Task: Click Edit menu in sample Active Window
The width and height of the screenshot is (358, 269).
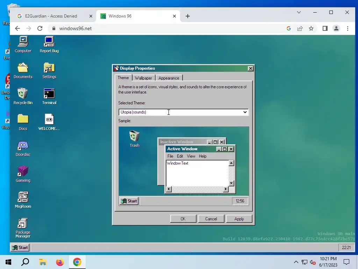Action: tap(180, 156)
